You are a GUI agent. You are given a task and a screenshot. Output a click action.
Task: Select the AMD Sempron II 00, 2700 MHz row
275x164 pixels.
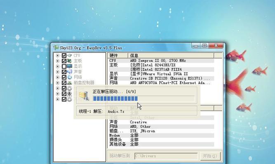[x=161, y=61]
